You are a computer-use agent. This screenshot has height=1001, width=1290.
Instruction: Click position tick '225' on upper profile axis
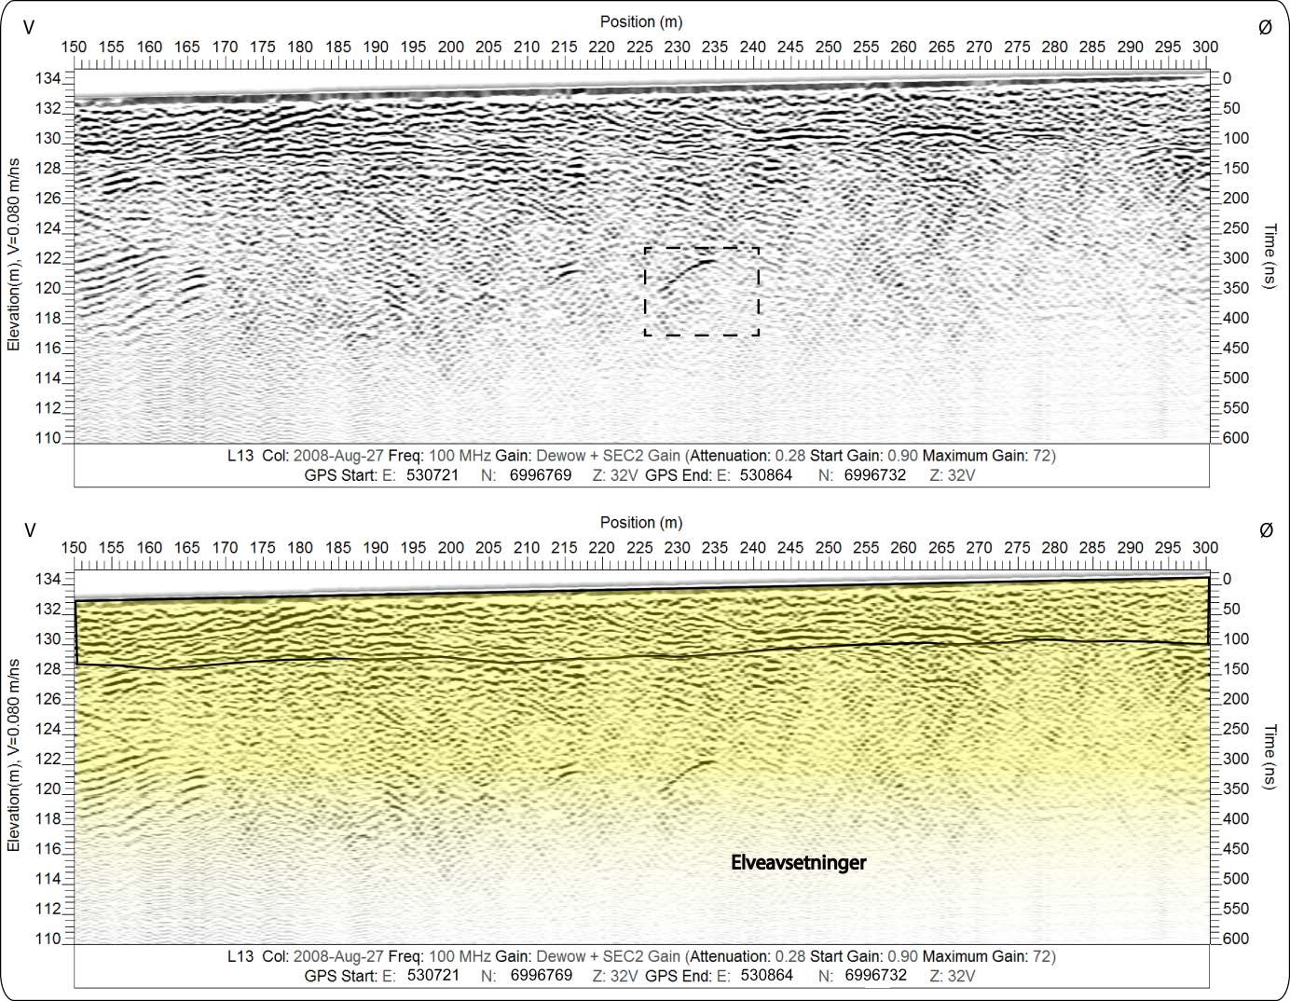tap(639, 47)
